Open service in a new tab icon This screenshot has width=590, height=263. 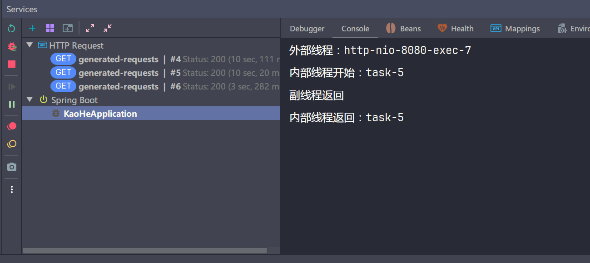coord(67,28)
